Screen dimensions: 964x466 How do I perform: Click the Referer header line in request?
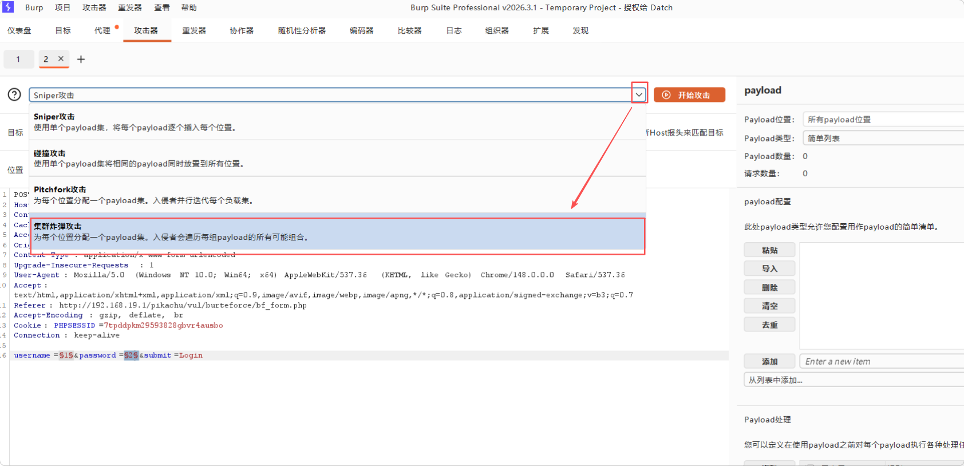click(160, 305)
